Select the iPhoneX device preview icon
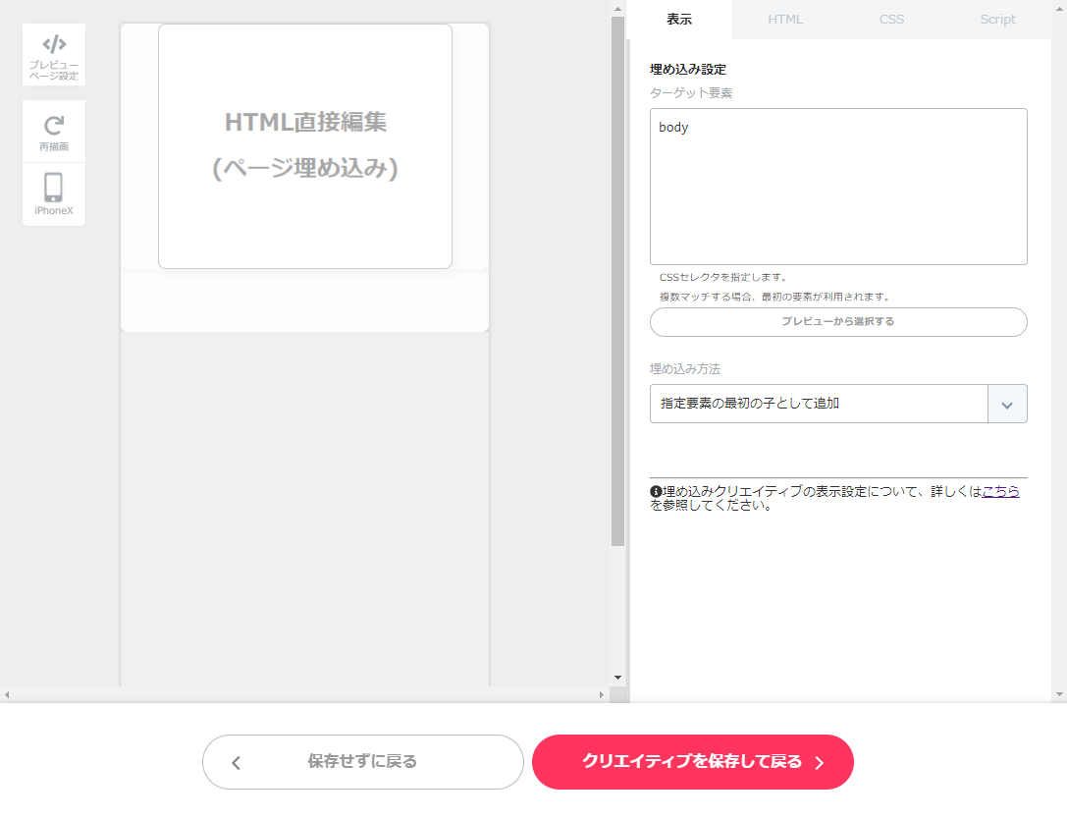Viewport: 1067px width, 820px height. [53, 193]
